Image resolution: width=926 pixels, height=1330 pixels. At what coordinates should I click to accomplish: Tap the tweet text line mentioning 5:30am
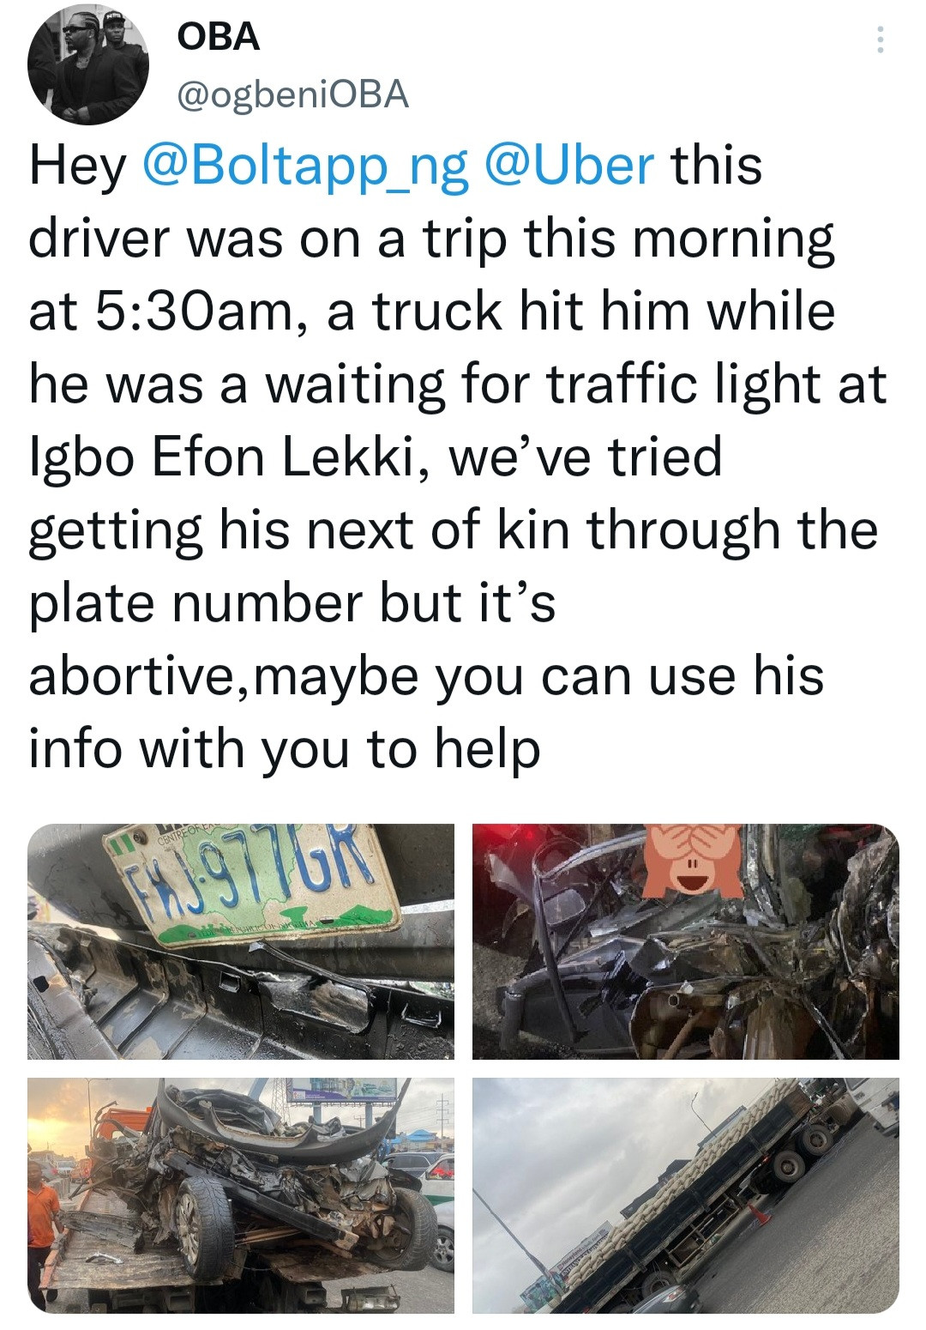coord(432,311)
